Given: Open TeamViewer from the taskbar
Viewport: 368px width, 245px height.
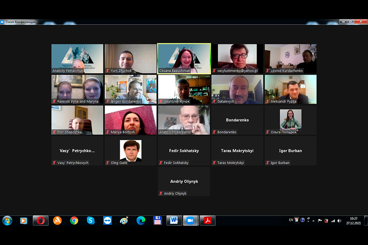Looking at the screenshot, I should 108,220.
